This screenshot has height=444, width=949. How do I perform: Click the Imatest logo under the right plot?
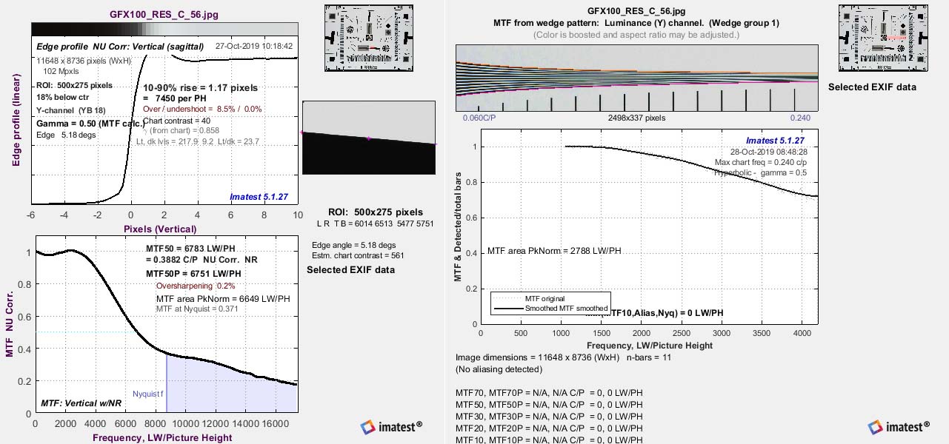tap(899, 426)
